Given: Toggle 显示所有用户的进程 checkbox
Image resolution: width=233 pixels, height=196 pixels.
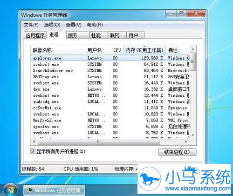Looking at the screenshot, I should tap(33, 151).
